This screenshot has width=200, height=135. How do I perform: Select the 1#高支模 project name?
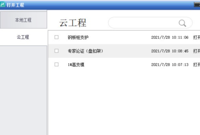[x=76, y=65]
